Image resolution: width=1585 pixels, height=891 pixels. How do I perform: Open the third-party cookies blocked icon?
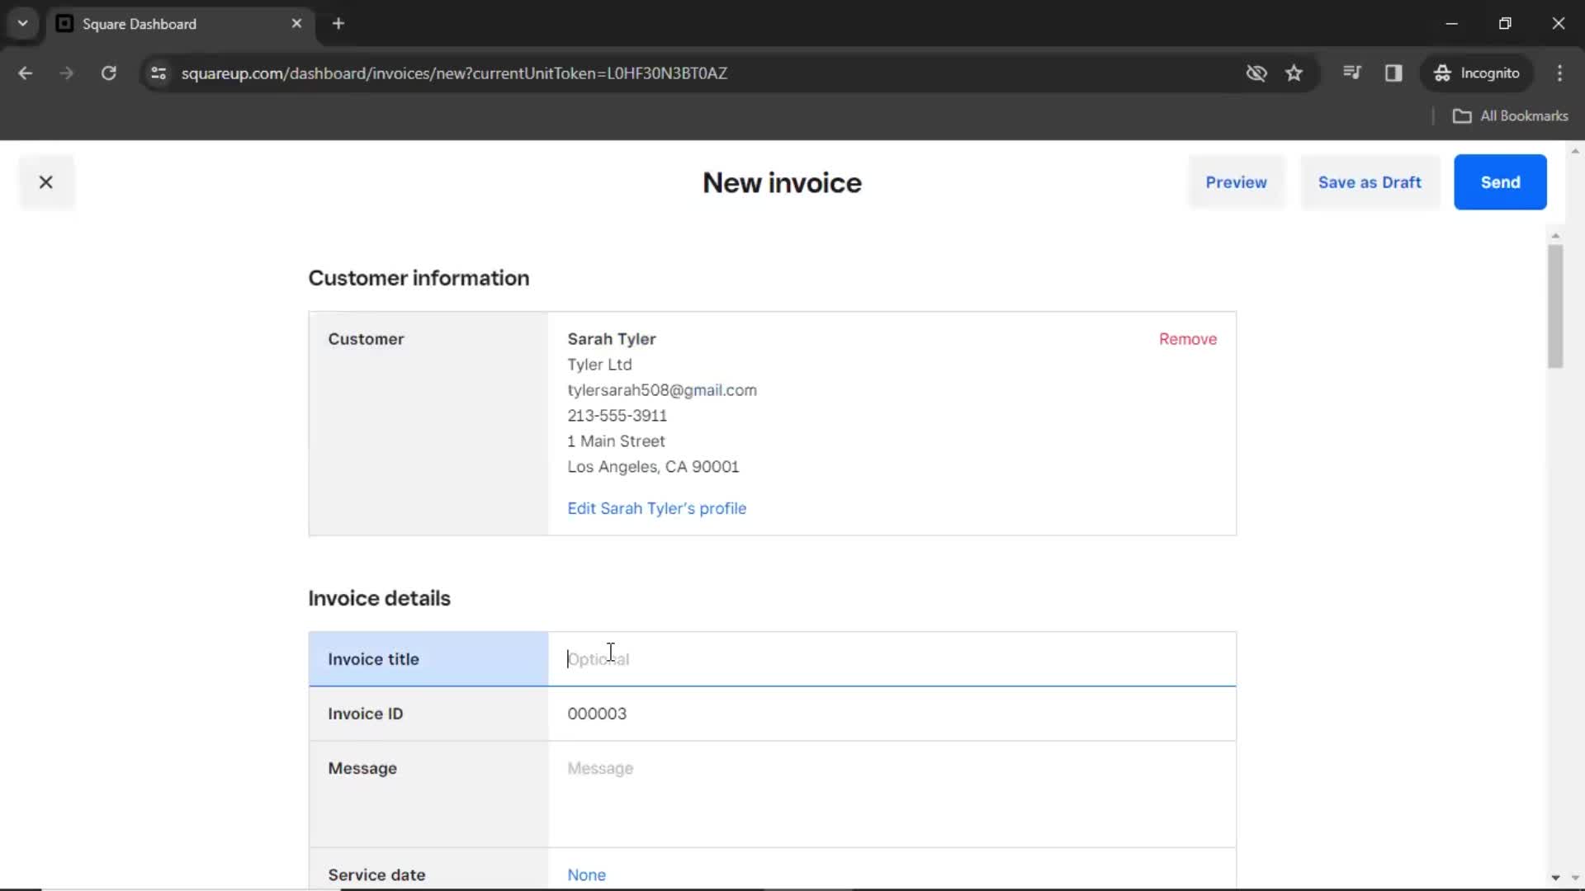(1256, 73)
